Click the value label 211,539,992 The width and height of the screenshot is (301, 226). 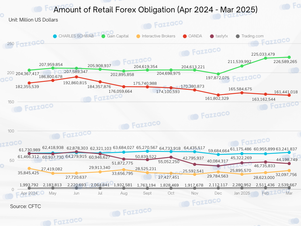[x=240, y=62]
